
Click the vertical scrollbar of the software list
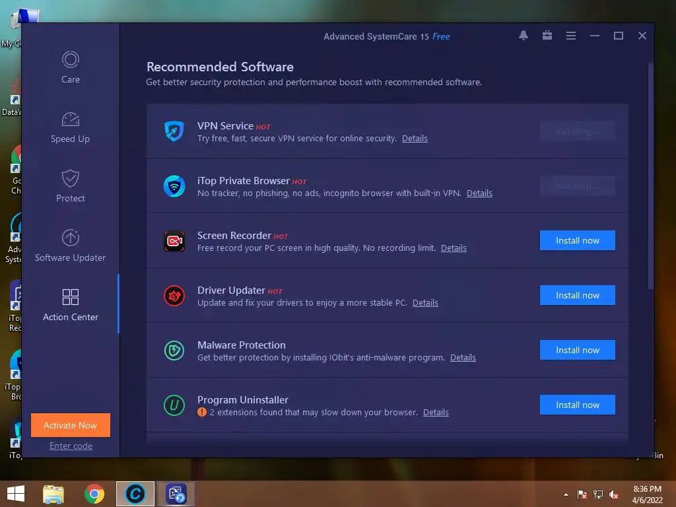tap(650, 177)
